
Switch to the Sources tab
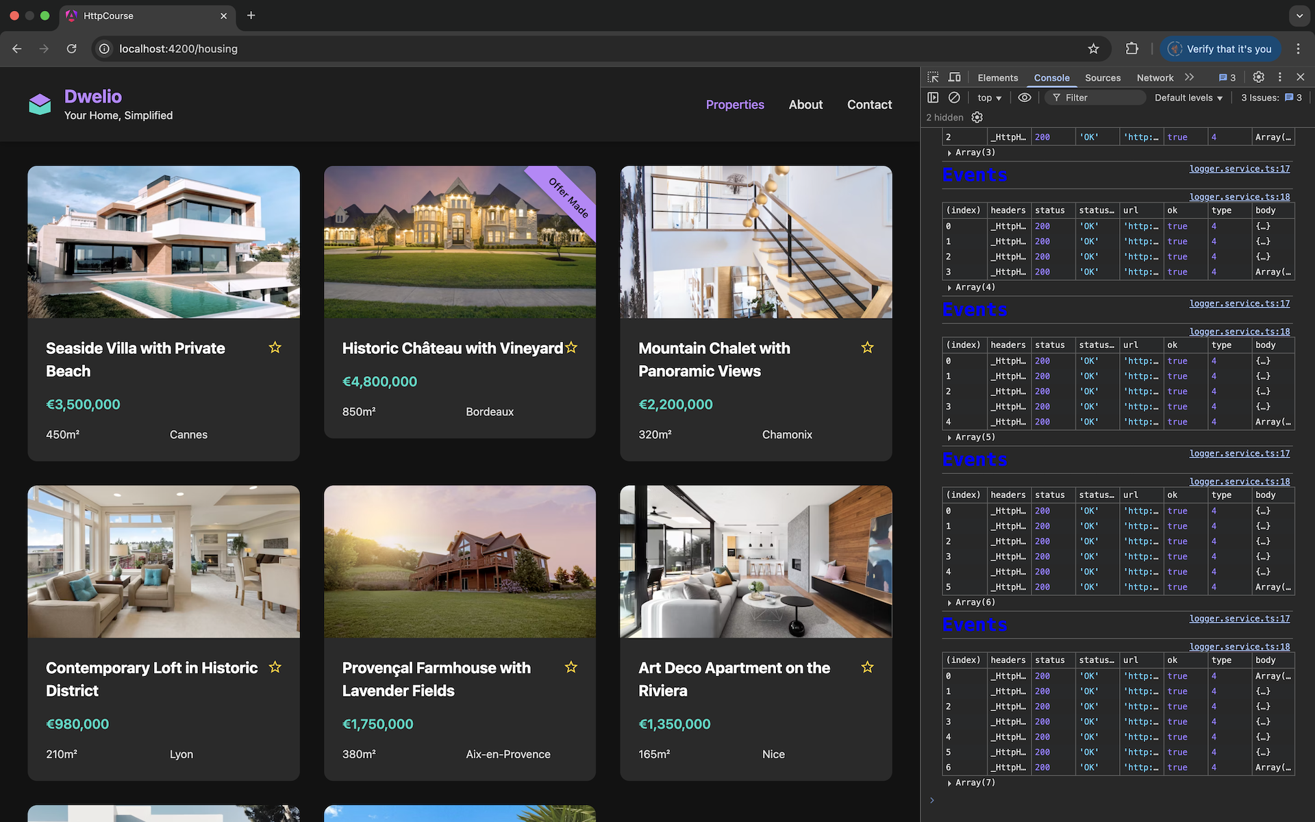click(1103, 77)
